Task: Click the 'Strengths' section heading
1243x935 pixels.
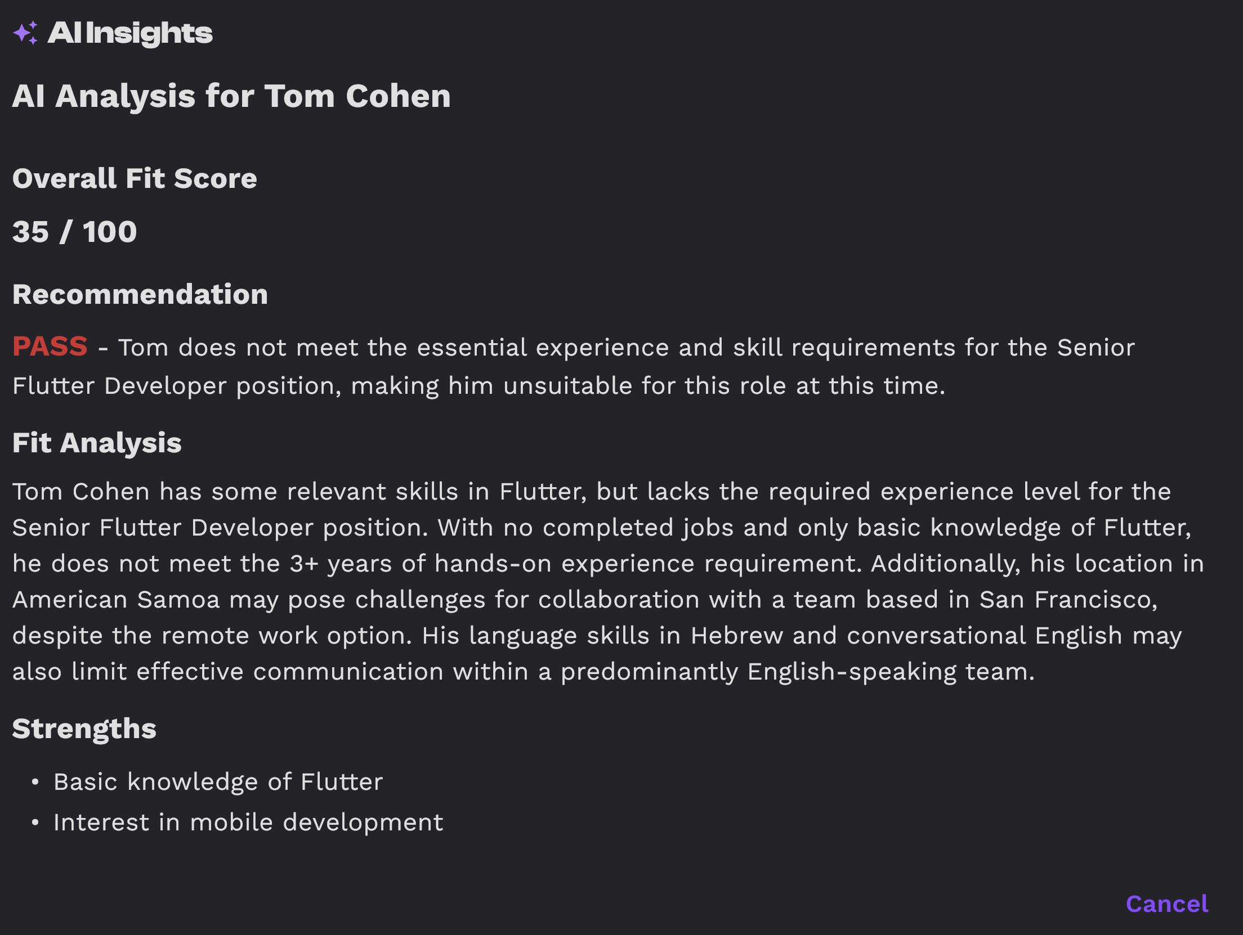Action: pos(84,729)
